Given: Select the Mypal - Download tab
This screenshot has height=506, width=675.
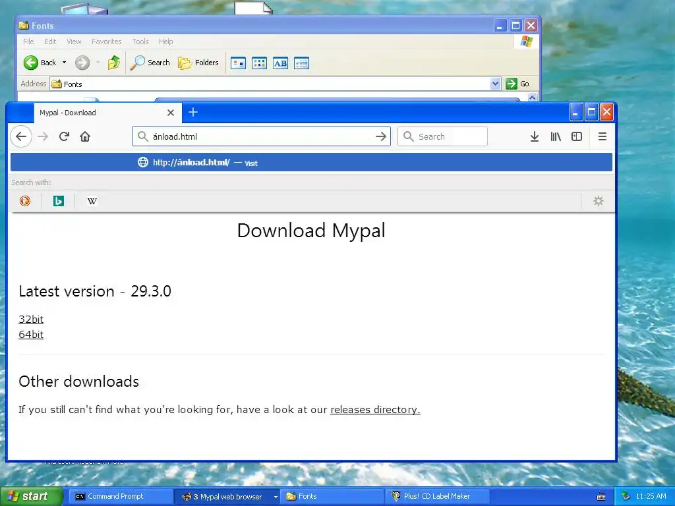Looking at the screenshot, I should pos(107,113).
